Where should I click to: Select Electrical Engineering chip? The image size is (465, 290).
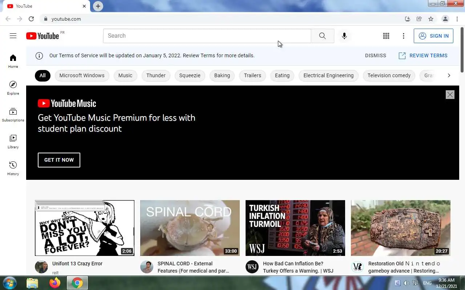328,75
